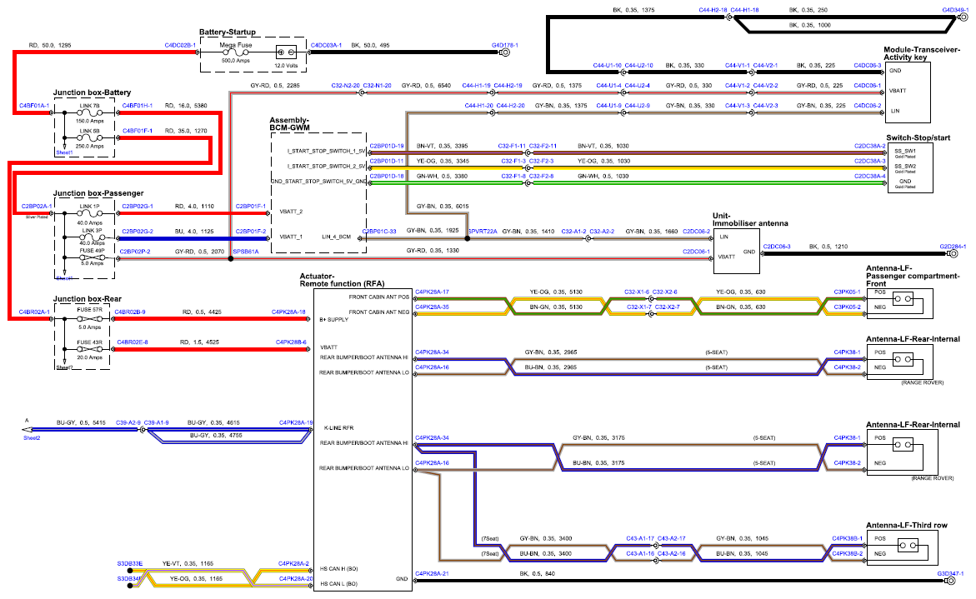Click splice label SPSB61A

point(245,252)
